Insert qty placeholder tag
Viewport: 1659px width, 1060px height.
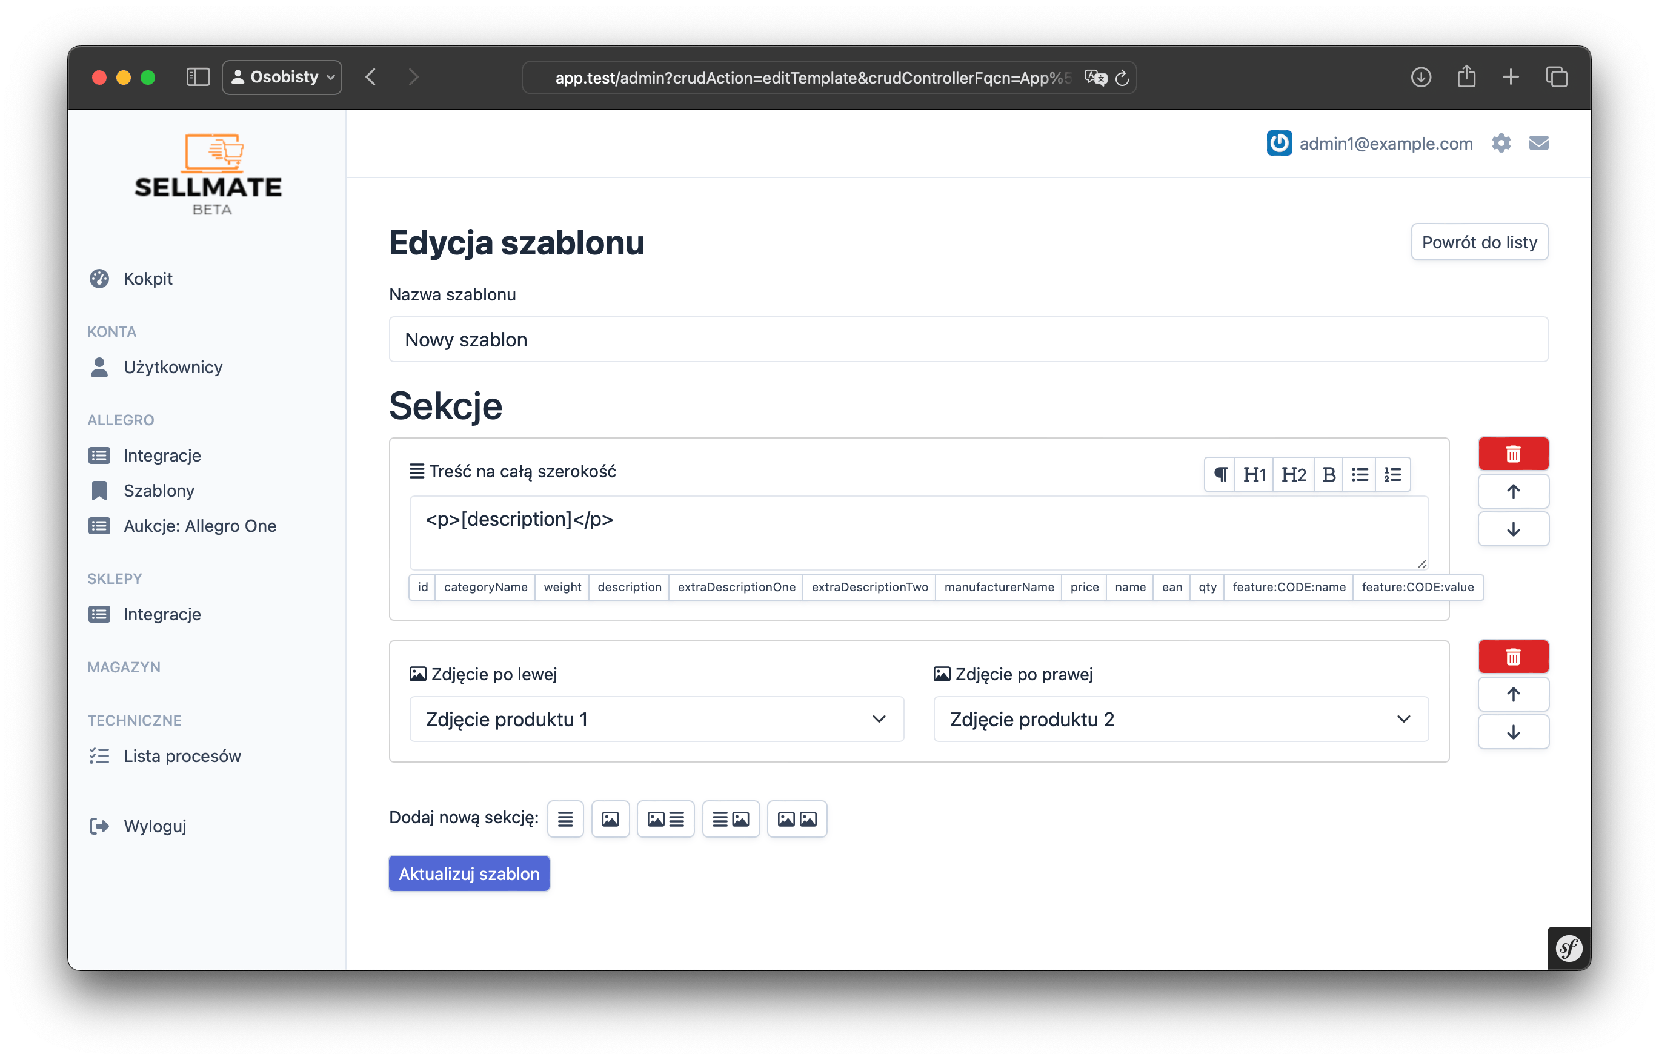[1207, 588]
